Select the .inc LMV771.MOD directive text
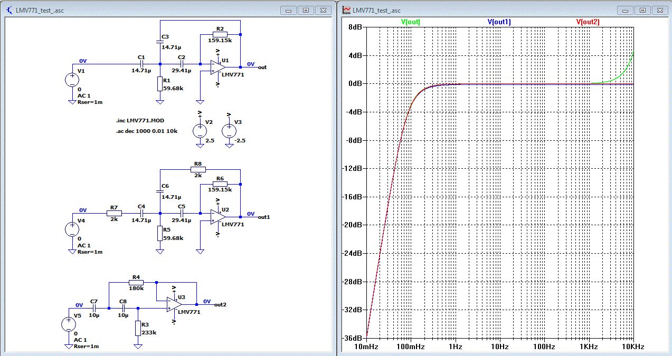 tap(140, 121)
